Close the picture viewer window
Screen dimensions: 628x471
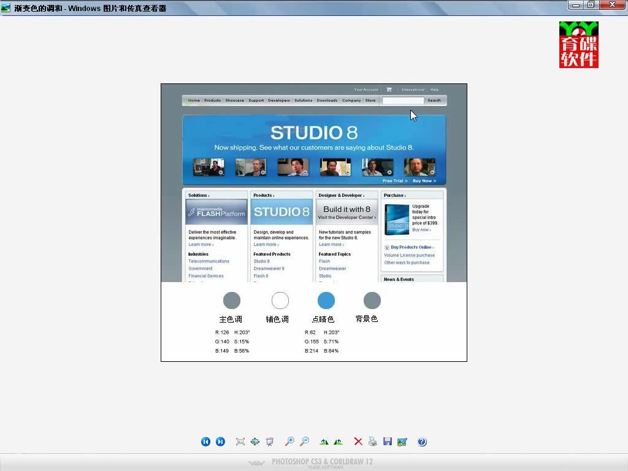(613, 5)
